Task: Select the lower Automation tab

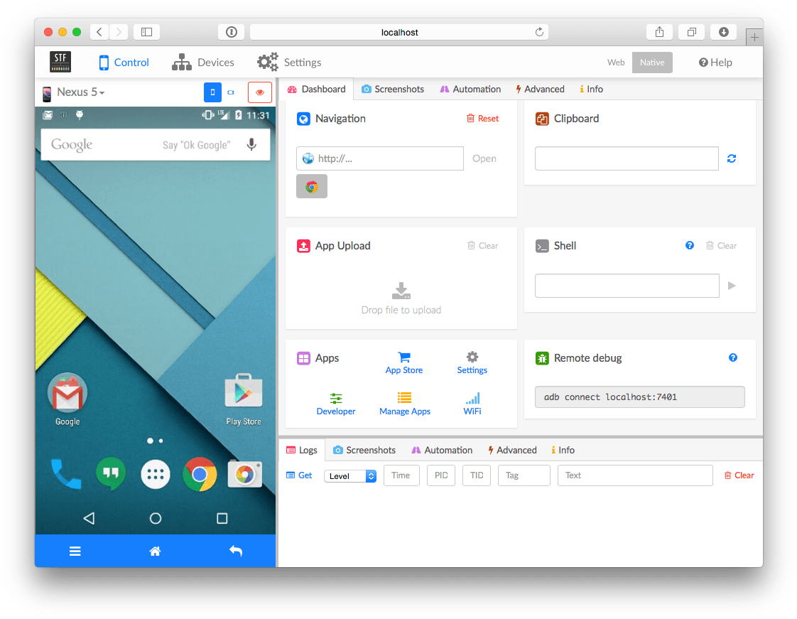Action: pyautogui.click(x=442, y=450)
